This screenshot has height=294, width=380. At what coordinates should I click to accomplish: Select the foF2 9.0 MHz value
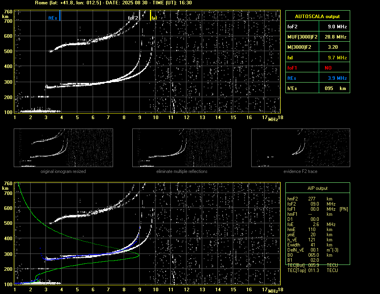click(x=337, y=27)
